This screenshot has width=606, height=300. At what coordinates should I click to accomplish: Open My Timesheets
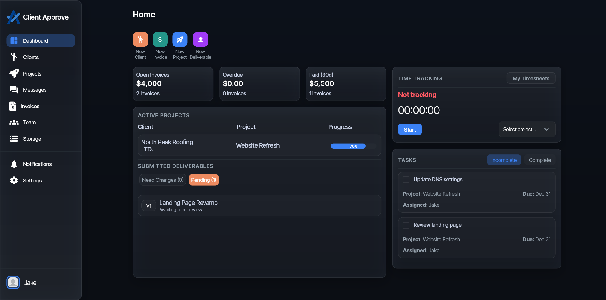point(530,78)
